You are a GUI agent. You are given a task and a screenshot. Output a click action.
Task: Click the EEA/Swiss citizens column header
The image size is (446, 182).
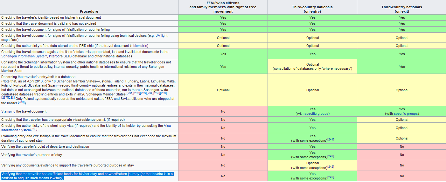tap(223, 7)
